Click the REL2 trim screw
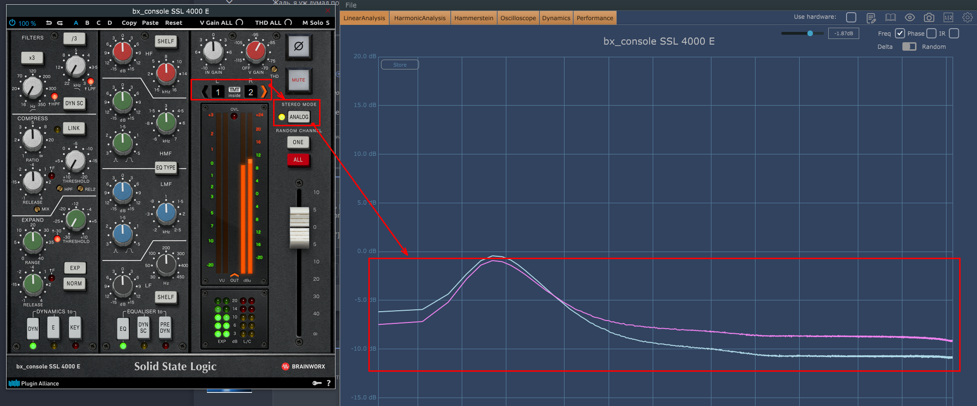Screen dimensions: 977x406 (x=80, y=189)
